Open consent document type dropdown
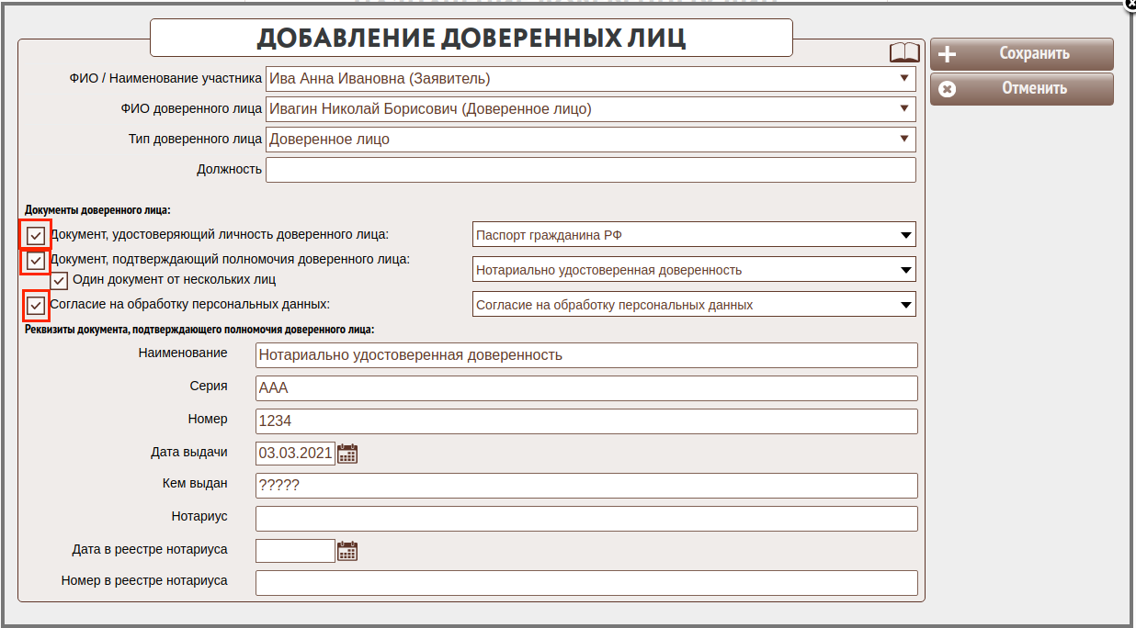Image resolution: width=1136 pixels, height=628 pixels. click(x=694, y=305)
